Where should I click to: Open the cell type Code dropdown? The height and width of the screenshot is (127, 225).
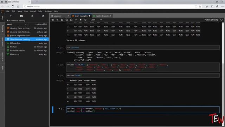click(x=96, y=20)
